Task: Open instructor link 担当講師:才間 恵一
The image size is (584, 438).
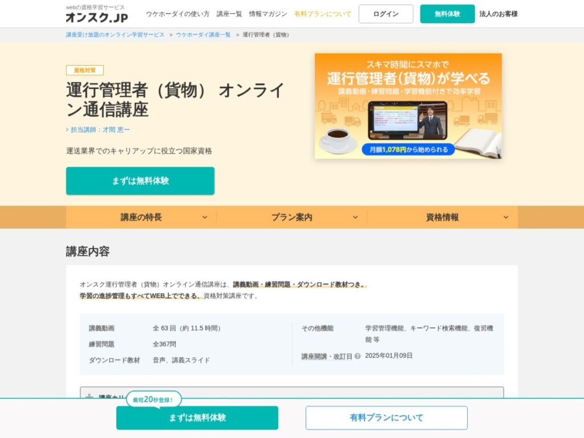Action: click(x=98, y=129)
